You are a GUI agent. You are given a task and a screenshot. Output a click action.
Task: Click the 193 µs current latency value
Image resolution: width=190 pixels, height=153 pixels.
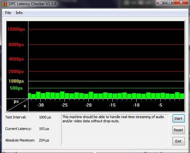click(x=44, y=129)
